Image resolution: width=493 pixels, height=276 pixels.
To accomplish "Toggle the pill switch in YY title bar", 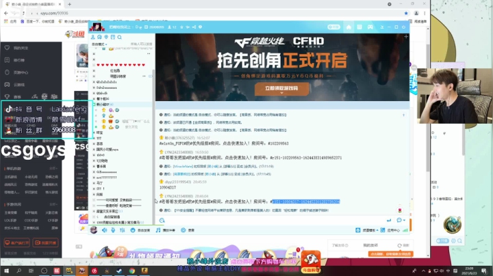I will tap(333, 27).
